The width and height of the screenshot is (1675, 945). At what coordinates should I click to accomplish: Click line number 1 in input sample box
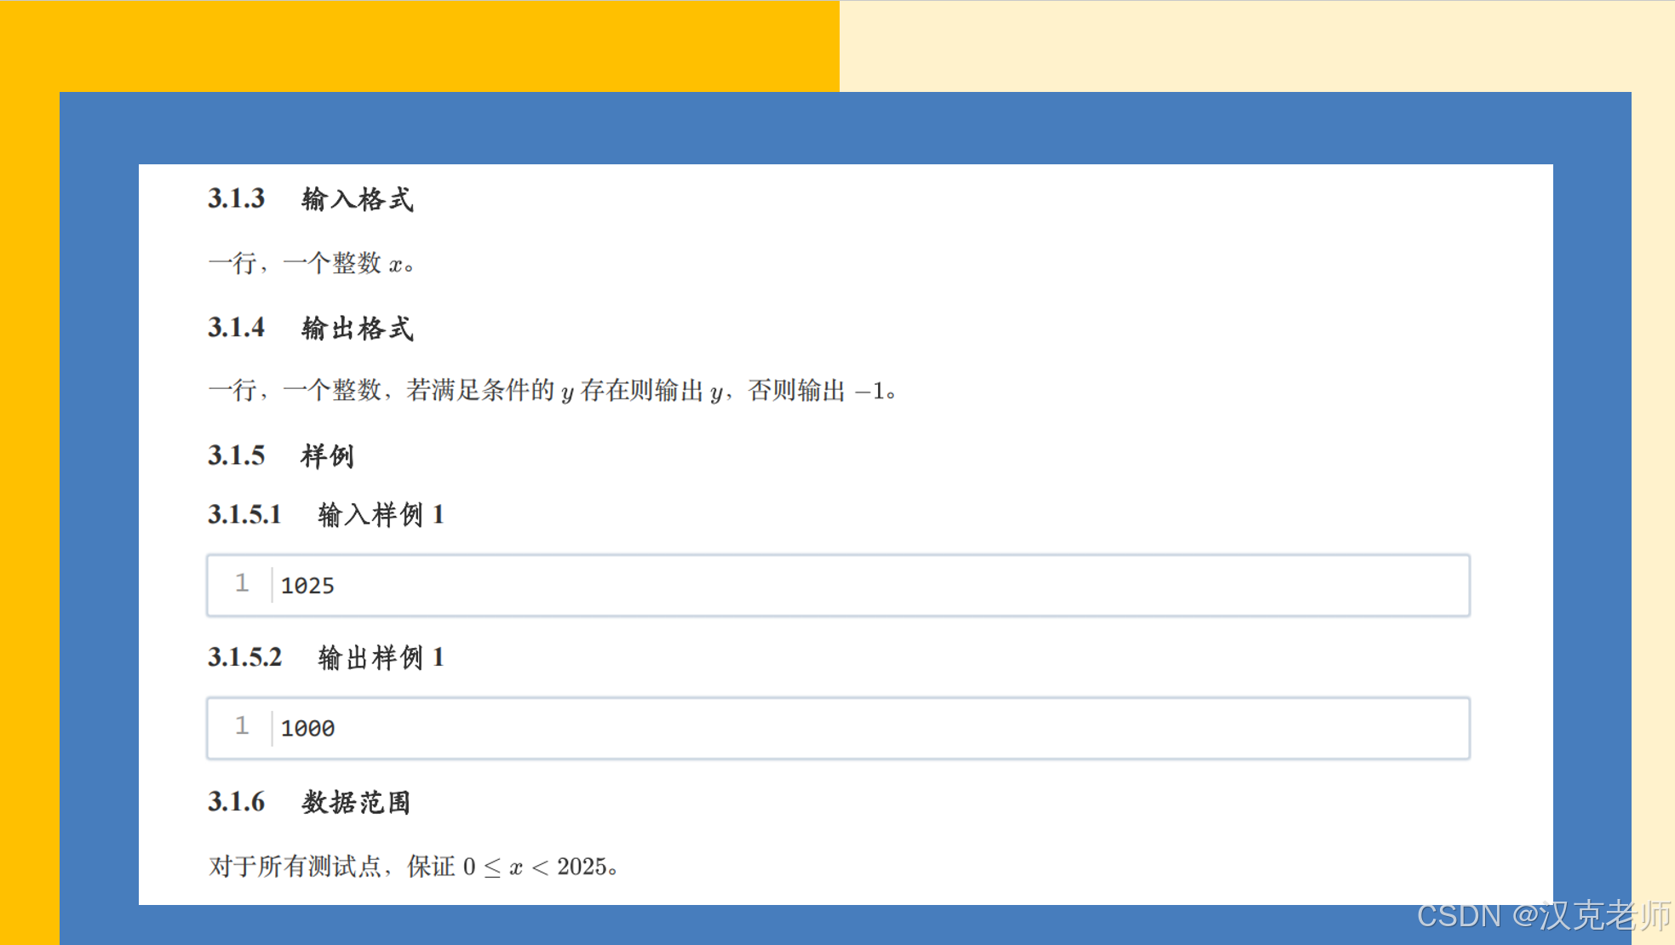[x=242, y=583]
